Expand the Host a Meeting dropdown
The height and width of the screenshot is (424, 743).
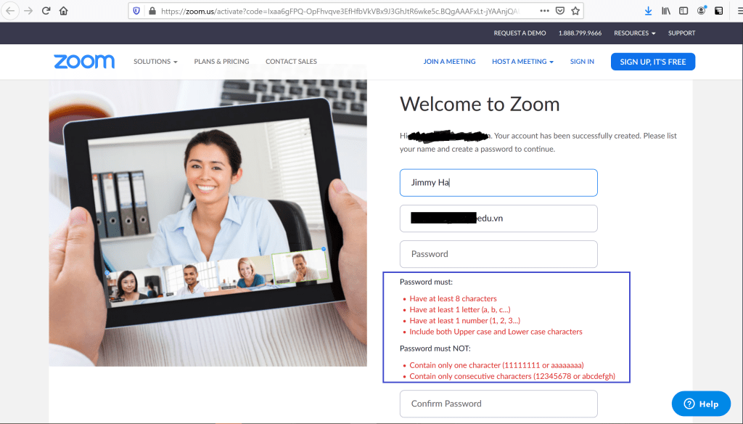522,62
